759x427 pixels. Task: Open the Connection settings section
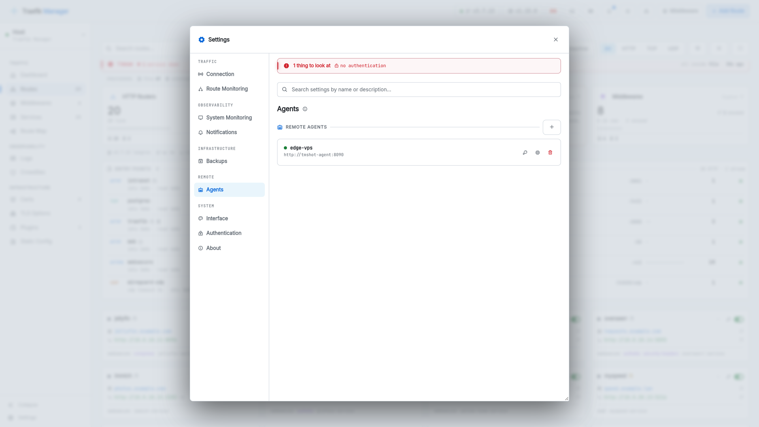229,74
